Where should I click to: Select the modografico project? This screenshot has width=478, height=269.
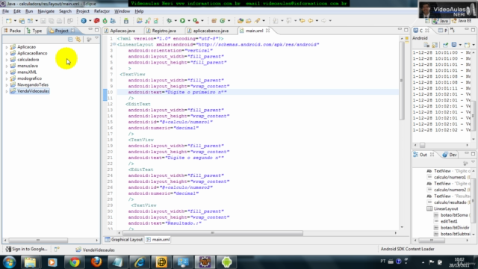[30, 78]
